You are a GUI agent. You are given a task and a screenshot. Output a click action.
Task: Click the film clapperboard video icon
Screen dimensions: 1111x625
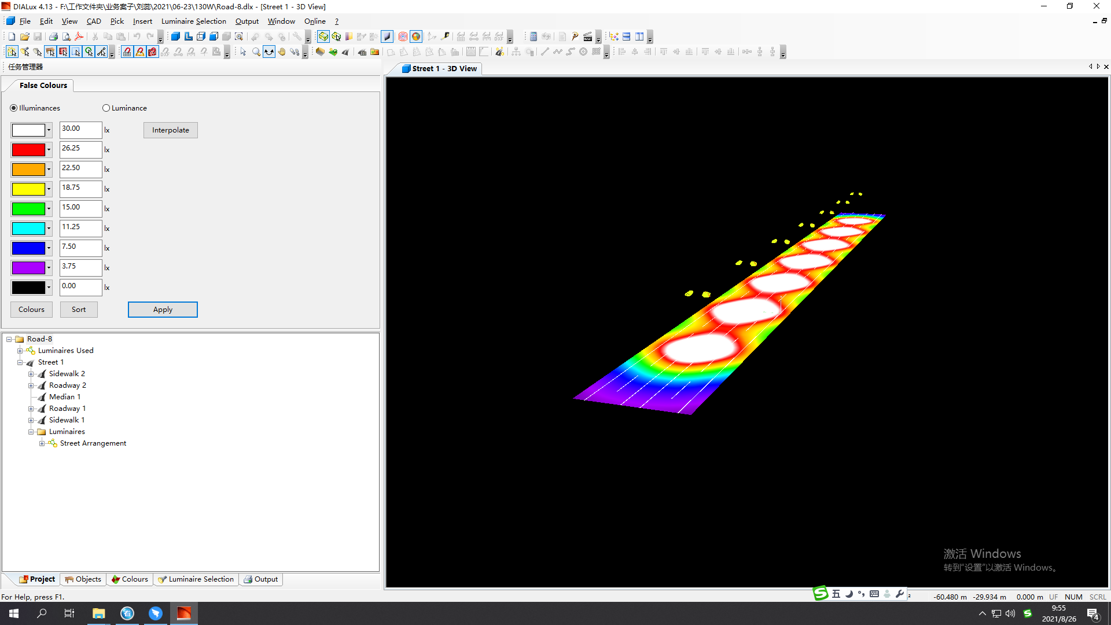(x=588, y=36)
